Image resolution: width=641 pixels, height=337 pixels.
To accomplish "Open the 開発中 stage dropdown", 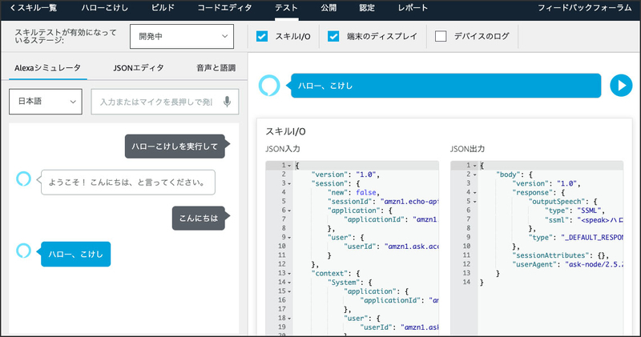I will point(182,36).
